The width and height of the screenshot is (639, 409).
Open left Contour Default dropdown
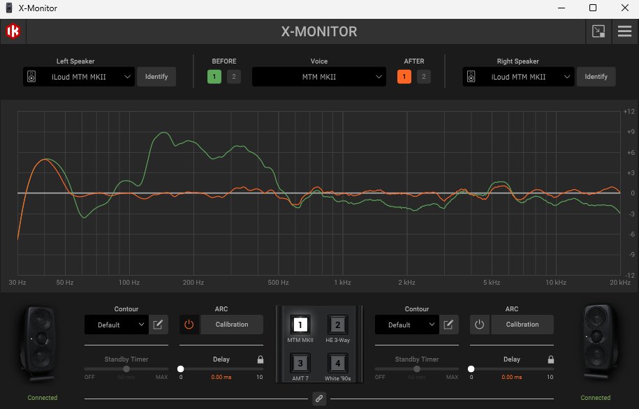[x=117, y=325]
